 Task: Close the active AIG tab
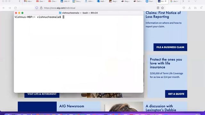[166, 1]
